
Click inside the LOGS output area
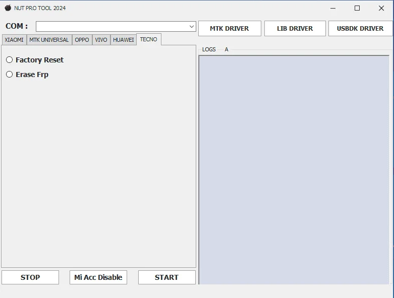[x=294, y=170]
